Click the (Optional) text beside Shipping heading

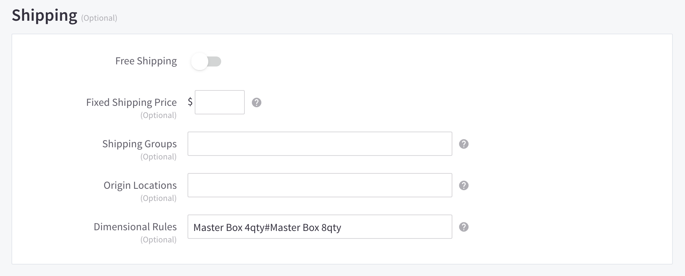pos(99,18)
